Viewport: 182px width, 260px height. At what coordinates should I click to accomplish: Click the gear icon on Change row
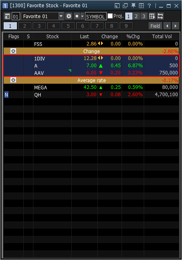click(13, 51)
